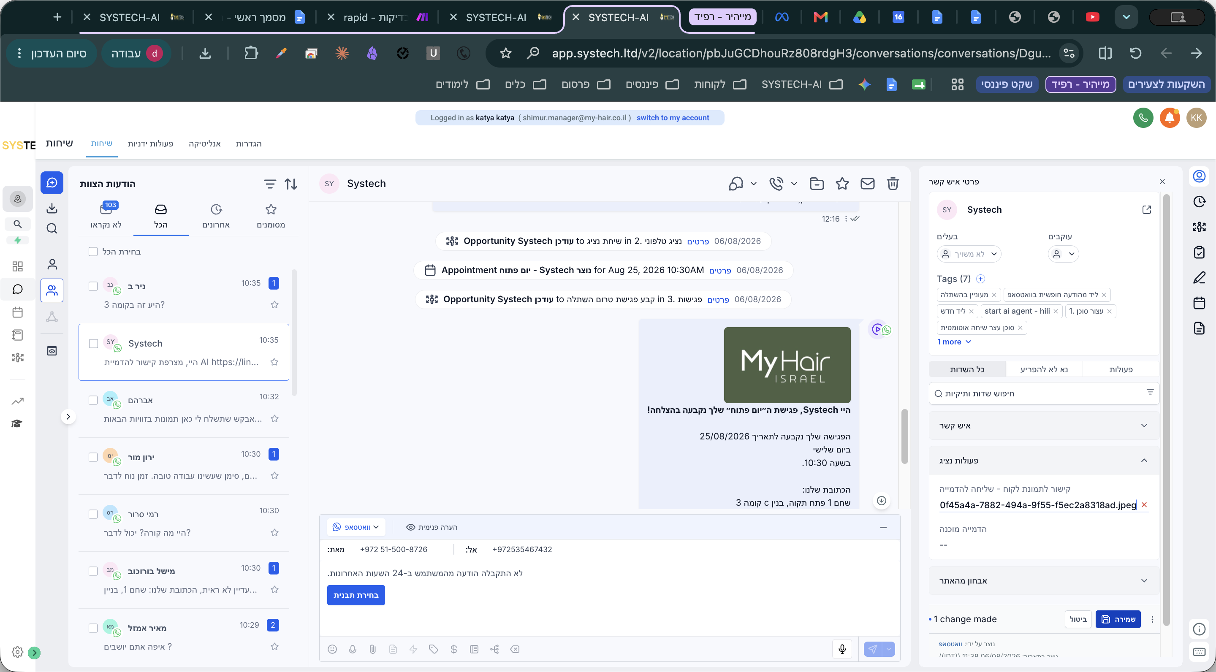This screenshot has height=672, width=1216.
Task: Open the orange notifications bell
Action: point(1170,117)
